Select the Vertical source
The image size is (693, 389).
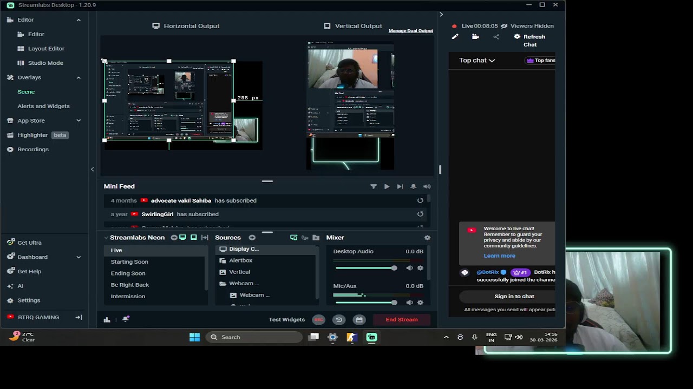pos(266,272)
